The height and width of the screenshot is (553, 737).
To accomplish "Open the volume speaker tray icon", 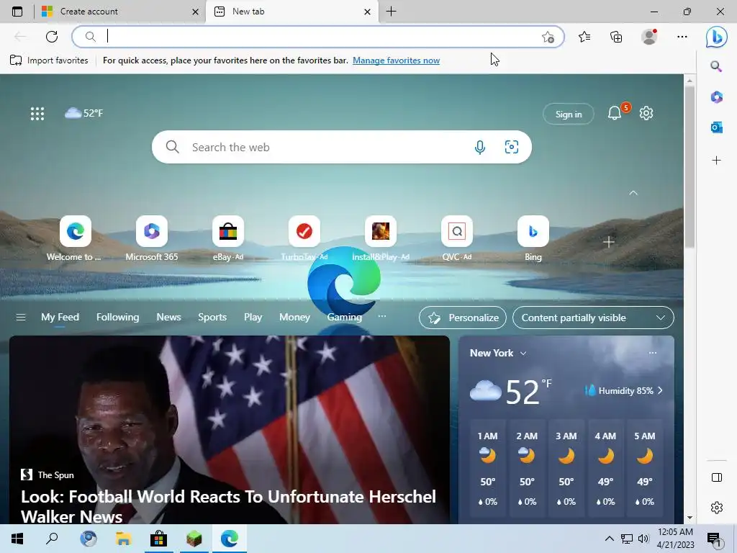I will click(x=643, y=539).
